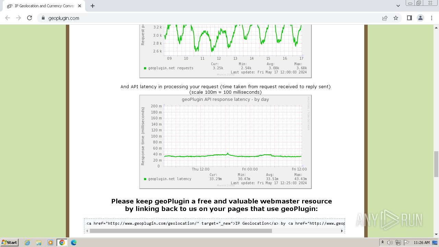Open Chrome three-dot menu

(x=431, y=18)
